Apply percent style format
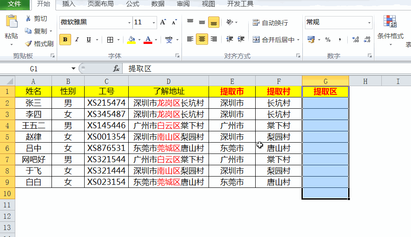Viewport: 411px width, 237px height. 328,40
